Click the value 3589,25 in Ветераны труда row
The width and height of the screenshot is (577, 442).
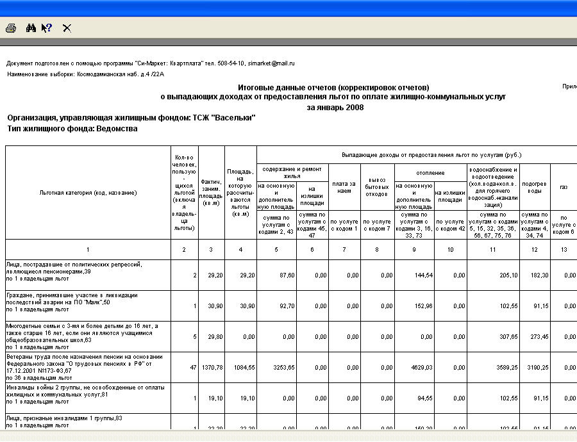tap(507, 367)
